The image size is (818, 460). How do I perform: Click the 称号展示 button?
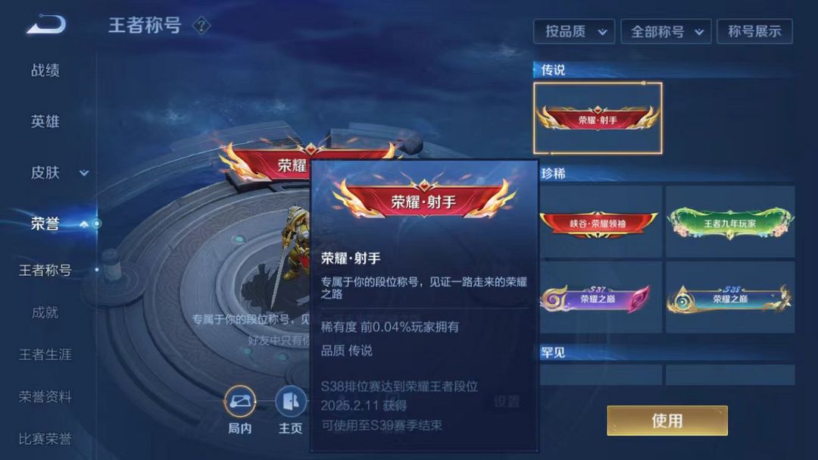coord(755,31)
